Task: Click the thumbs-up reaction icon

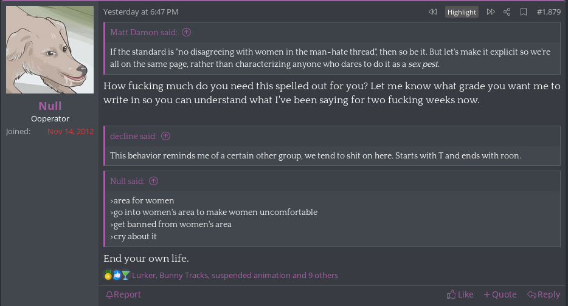Action: click(117, 275)
